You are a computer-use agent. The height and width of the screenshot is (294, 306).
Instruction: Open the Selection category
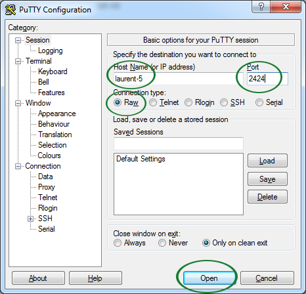pos(52,145)
